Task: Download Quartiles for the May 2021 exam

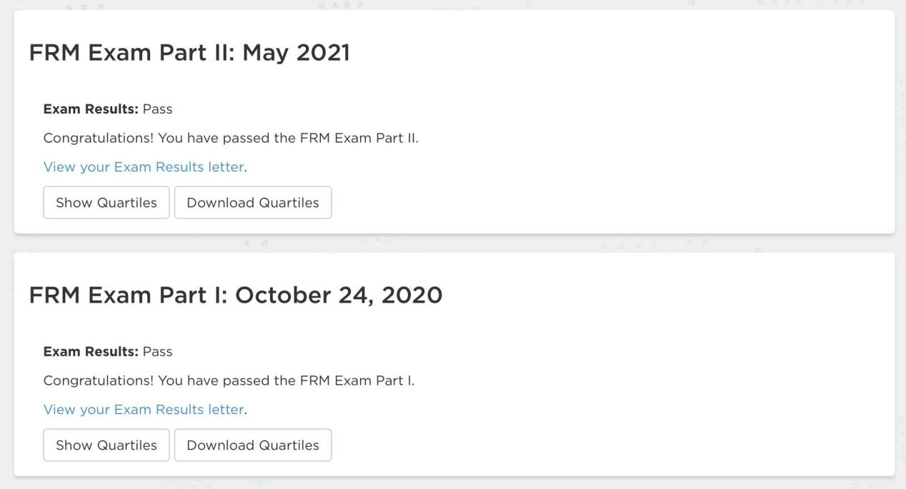Action: click(x=253, y=203)
